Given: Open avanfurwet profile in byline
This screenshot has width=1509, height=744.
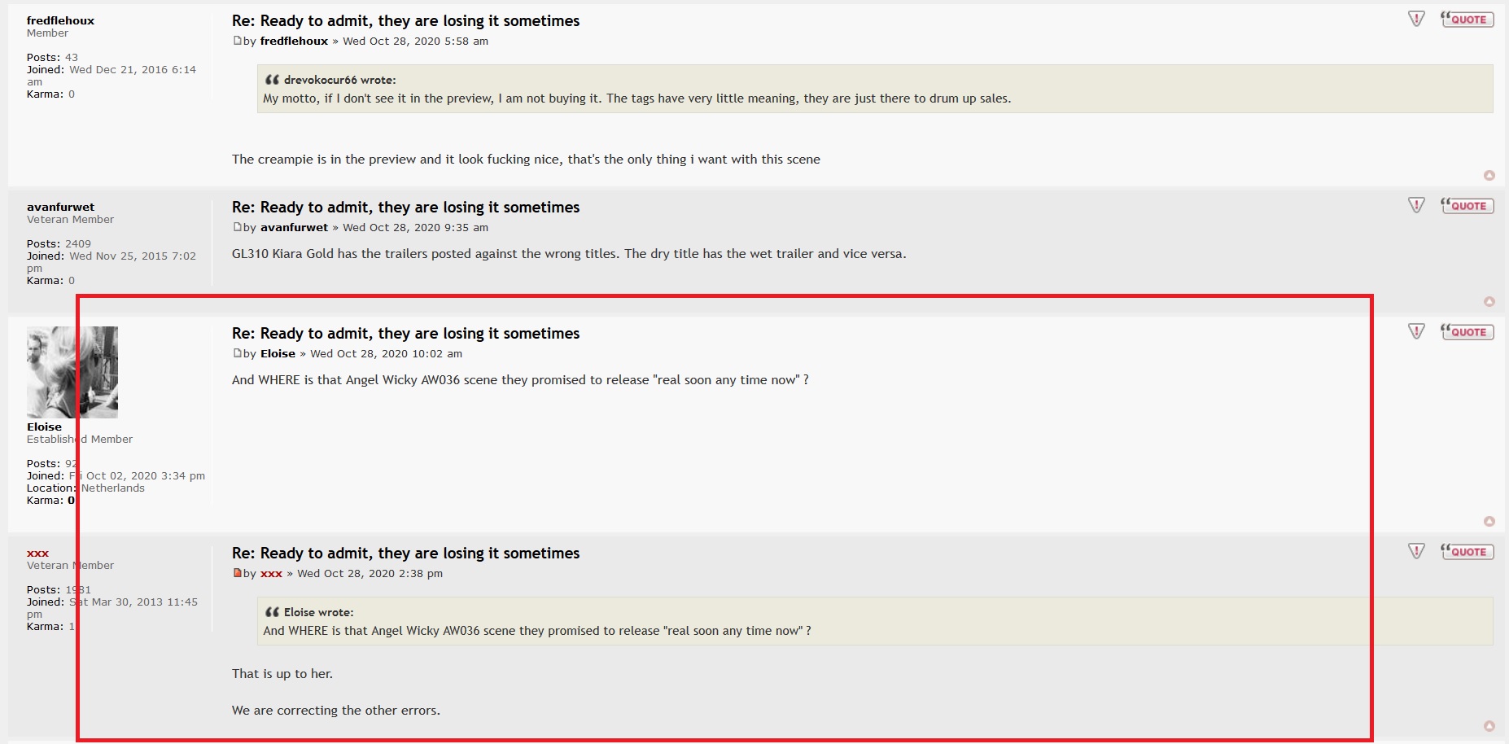Looking at the screenshot, I should click(294, 228).
